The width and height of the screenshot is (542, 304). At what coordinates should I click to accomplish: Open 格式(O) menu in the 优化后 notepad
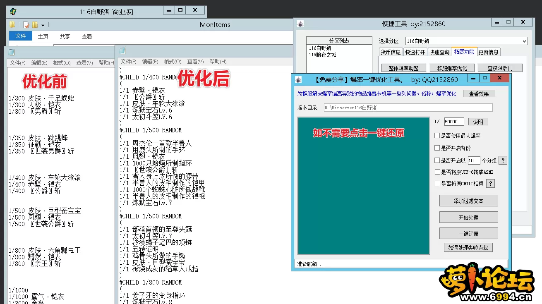point(173,61)
